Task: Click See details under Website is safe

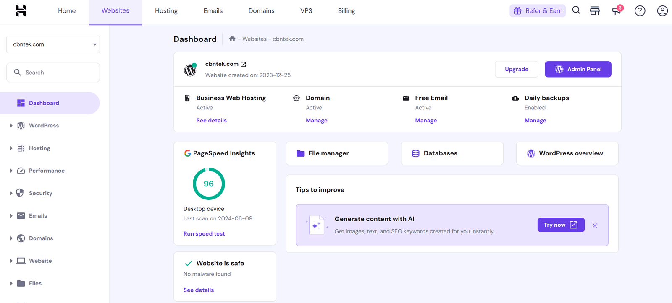Action: tap(199, 290)
